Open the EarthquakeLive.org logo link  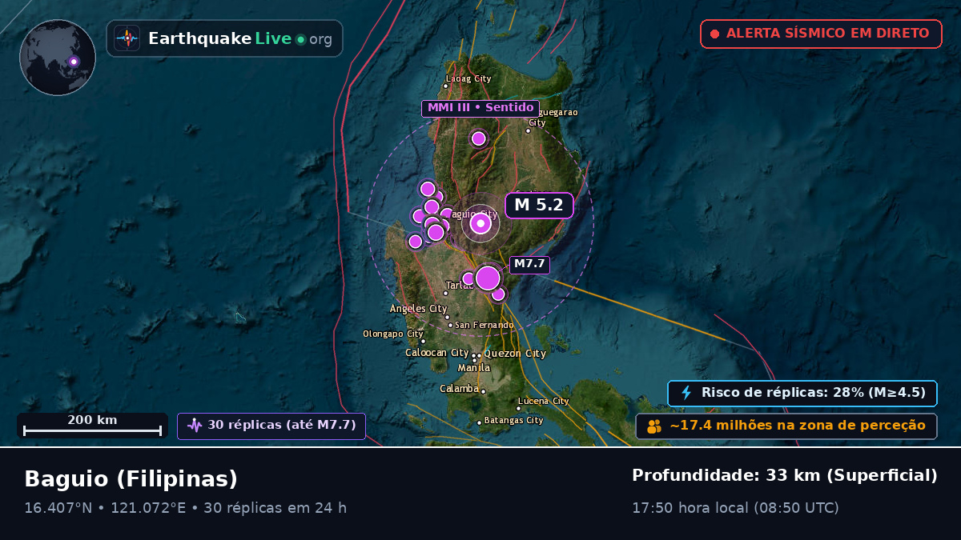(x=224, y=38)
